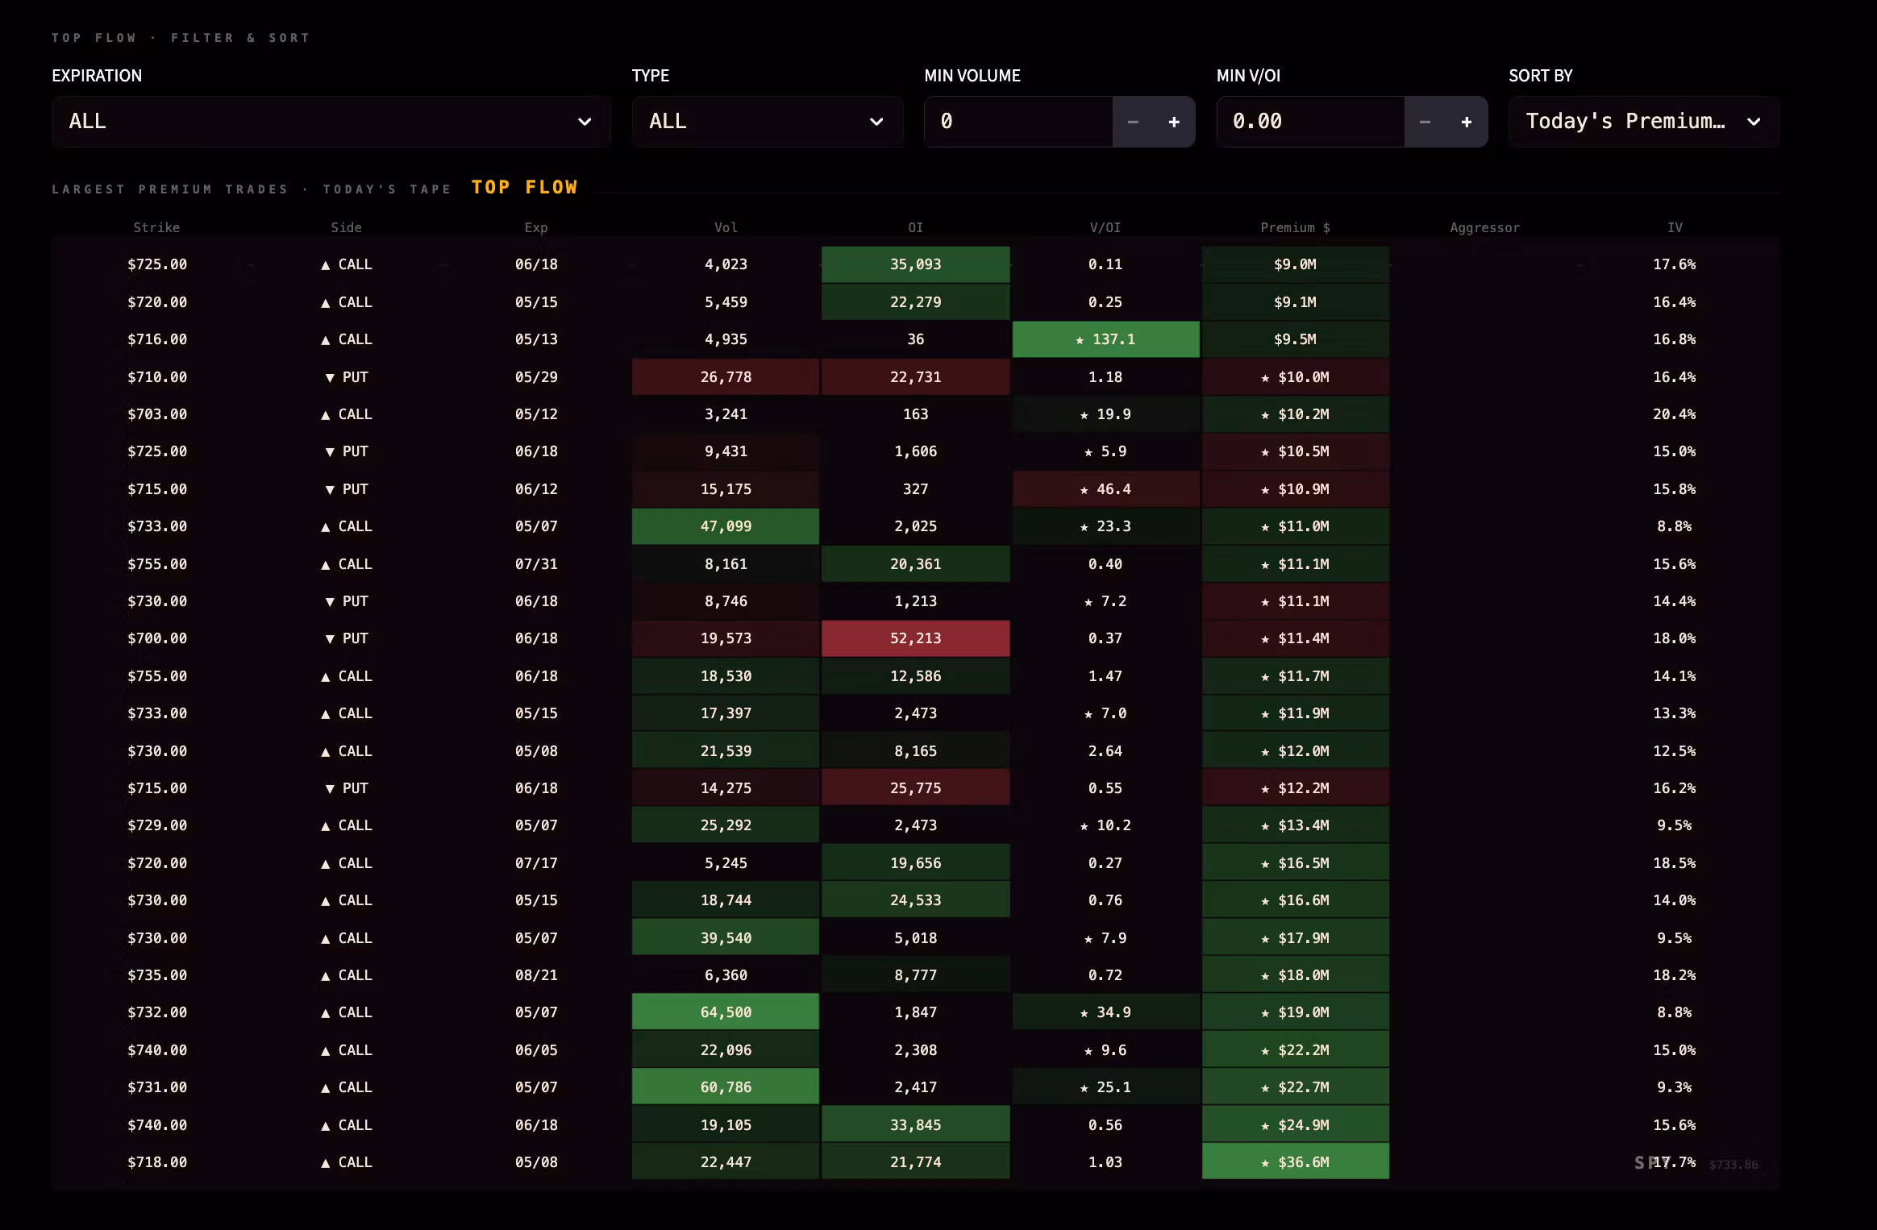Sort table by Strike column header
Screen dimensions: 1877x1230
[156, 228]
